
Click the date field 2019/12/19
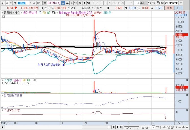click(x=172, y=3)
